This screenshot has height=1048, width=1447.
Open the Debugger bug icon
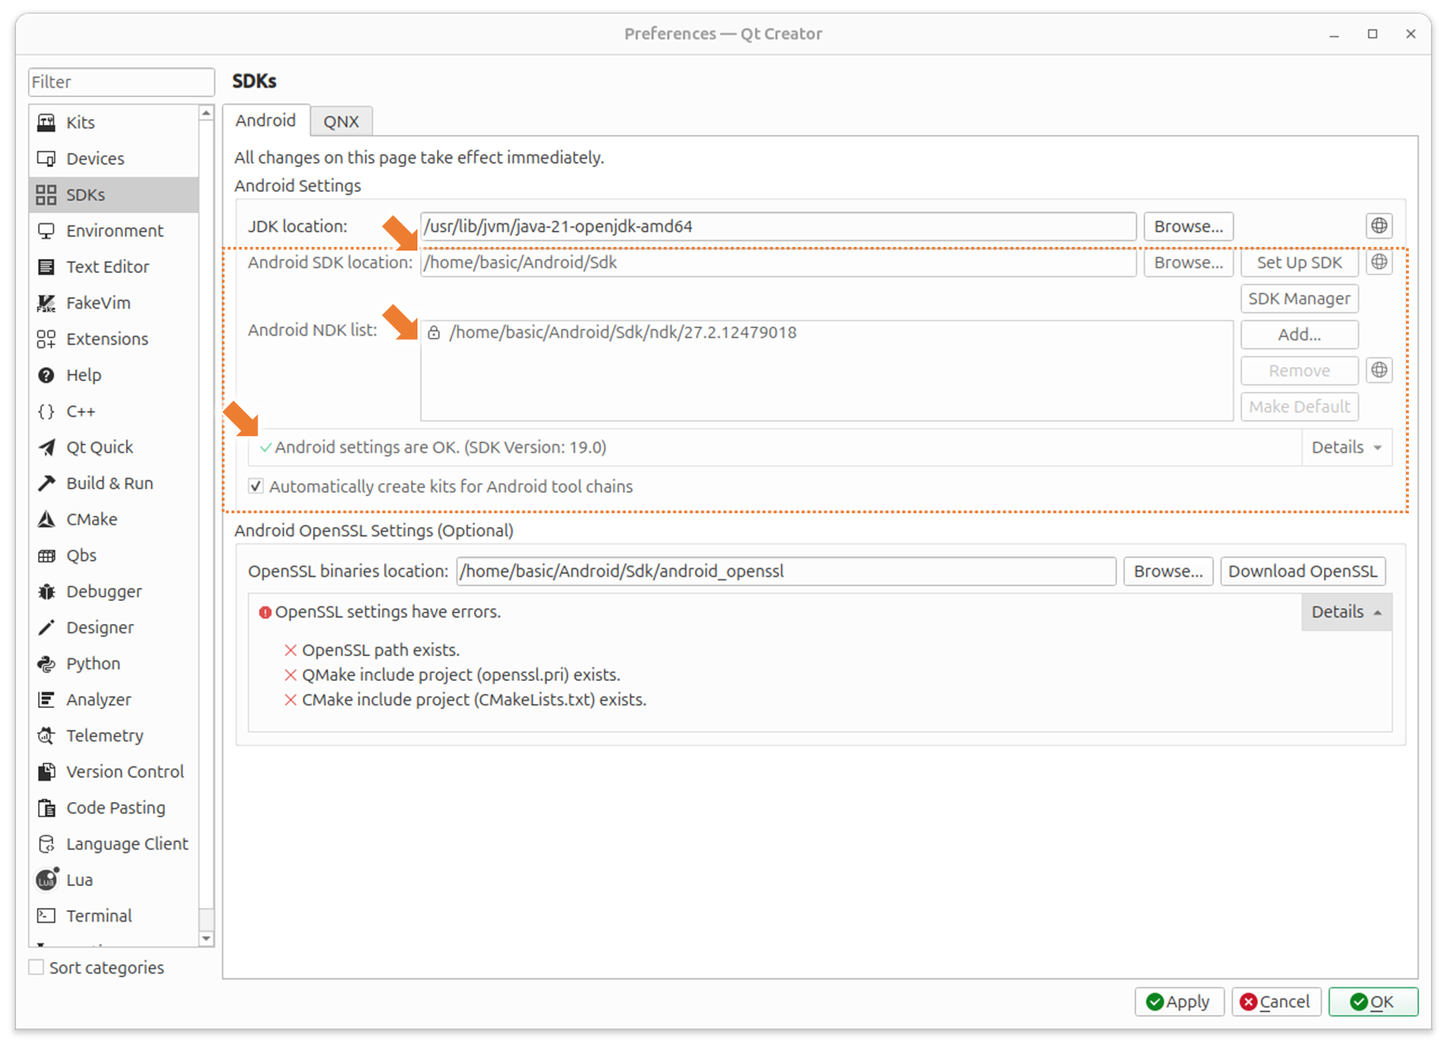pos(46,592)
